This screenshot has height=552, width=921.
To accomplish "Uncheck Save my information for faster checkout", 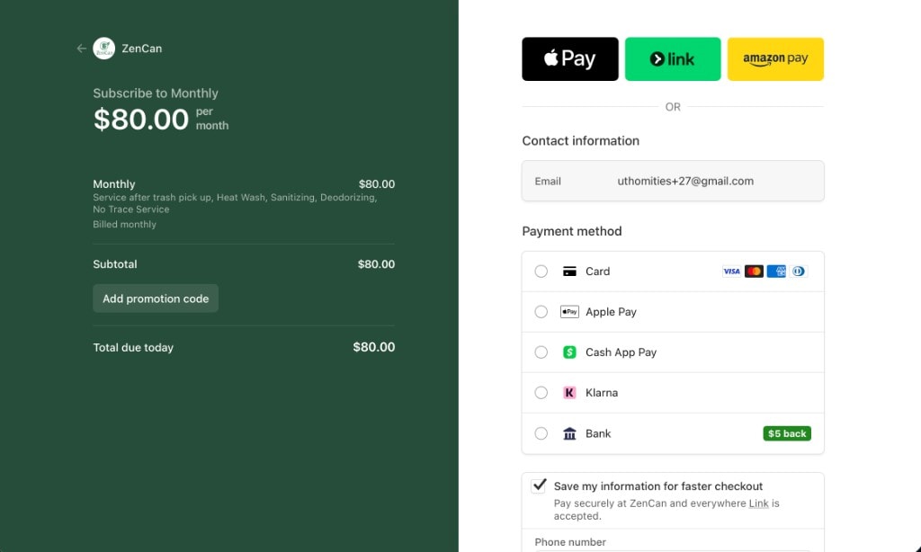I will coord(539,485).
